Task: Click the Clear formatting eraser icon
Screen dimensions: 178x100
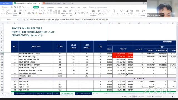Action: point(44,14)
